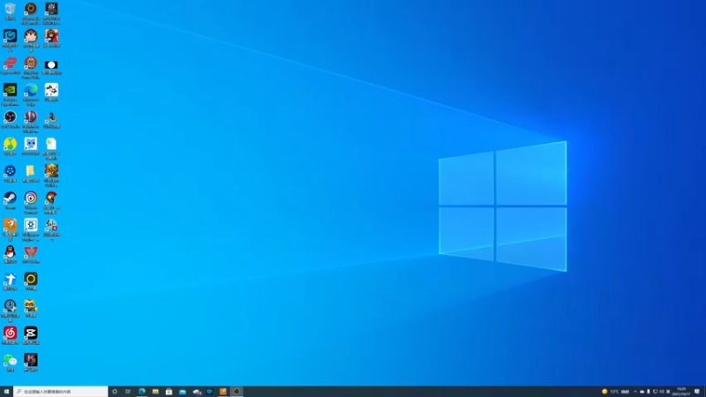Select the WPS Office desktop shortcut
The height and width of the screenshot is (397, 706).
point(31,254)
